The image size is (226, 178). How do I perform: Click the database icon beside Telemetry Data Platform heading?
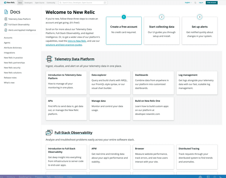tap(49, 59)
